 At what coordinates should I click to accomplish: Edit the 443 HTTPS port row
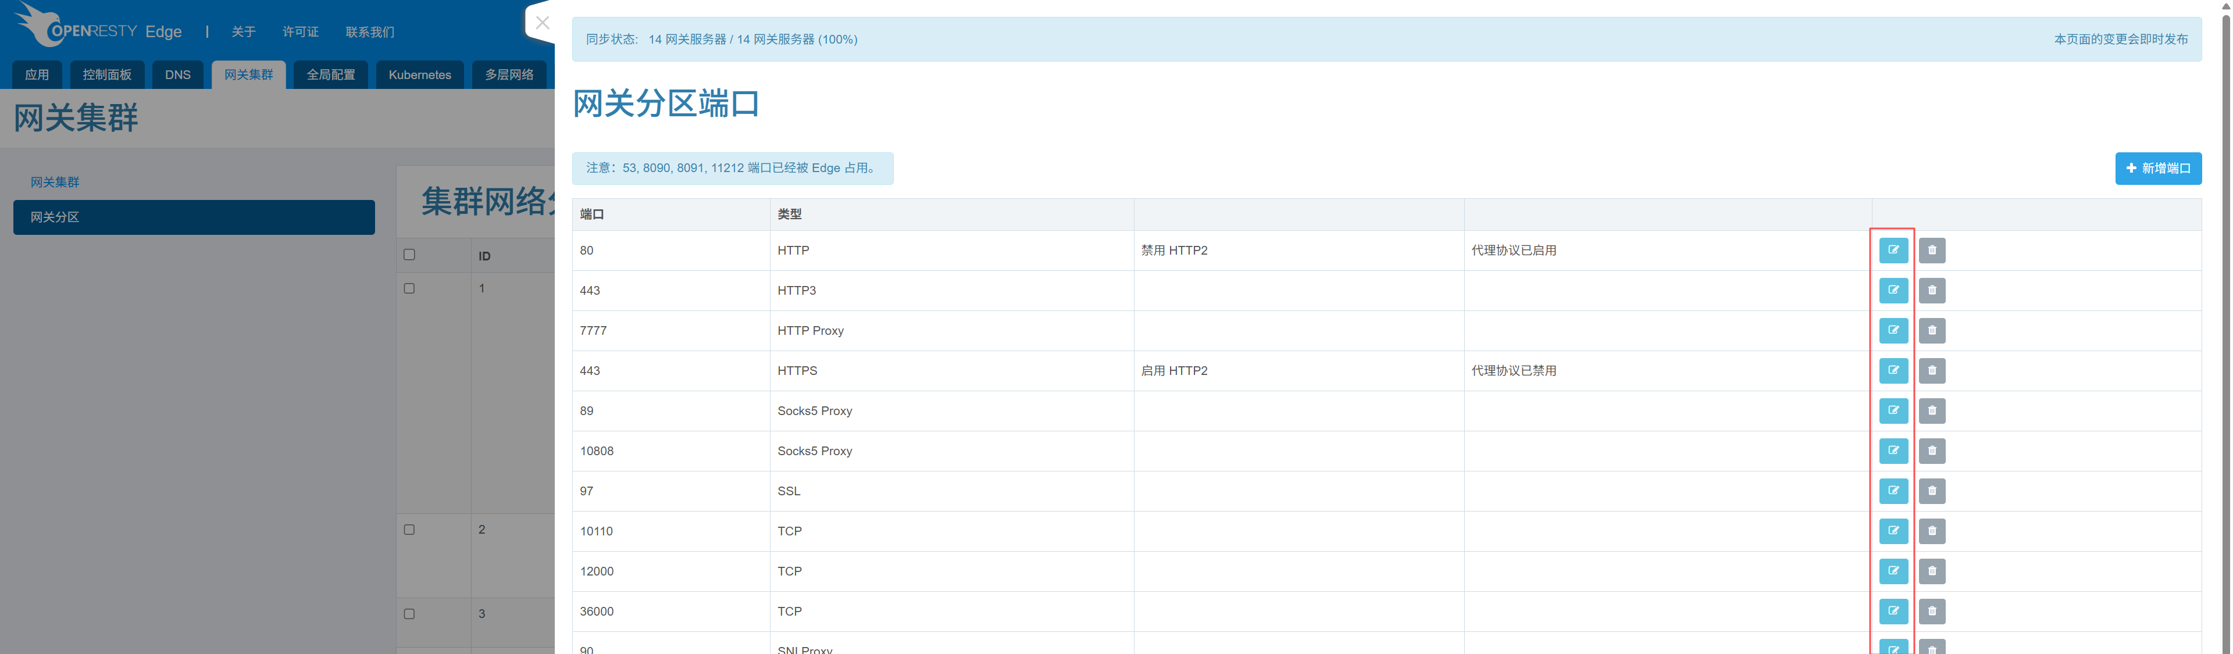tap(1893, 371)
